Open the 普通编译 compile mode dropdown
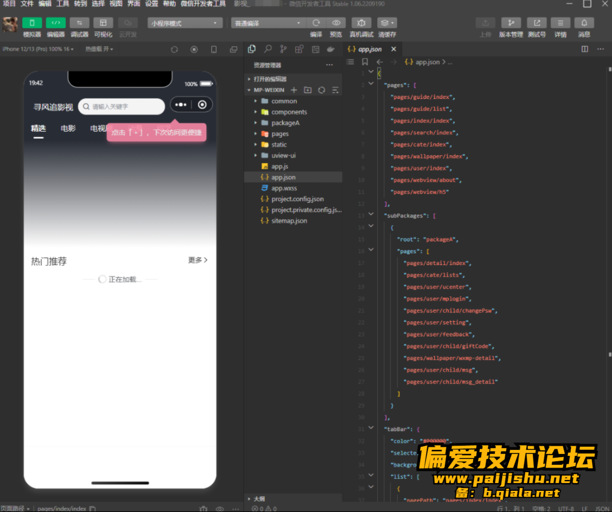612x512 pixels. click(267, 23)
